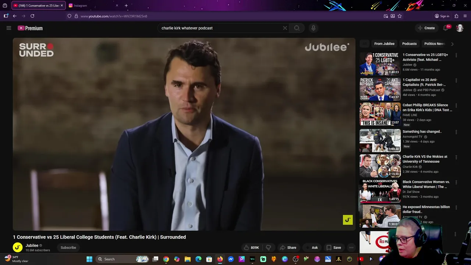Open 1 Conservative vs 25 LGBTQ+ thumbnail

(380, 64)
